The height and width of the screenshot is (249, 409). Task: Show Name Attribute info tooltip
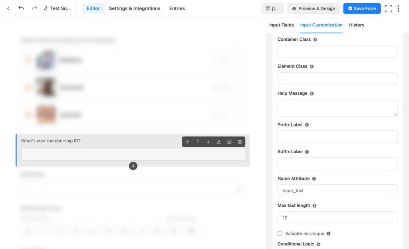[x=314, y=179]
